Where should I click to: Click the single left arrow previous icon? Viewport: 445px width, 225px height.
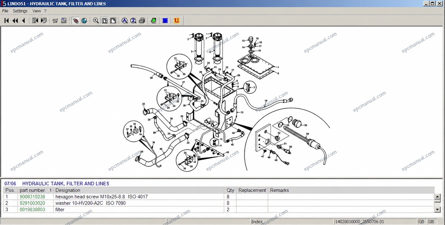(x=24, y=20)
